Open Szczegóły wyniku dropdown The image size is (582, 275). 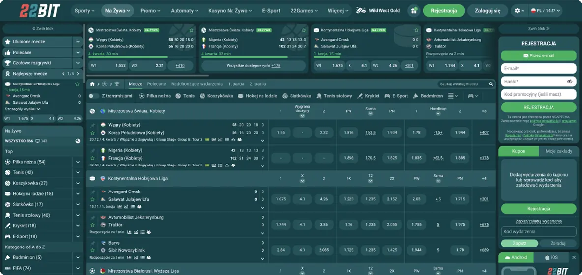tap(23, 109)
